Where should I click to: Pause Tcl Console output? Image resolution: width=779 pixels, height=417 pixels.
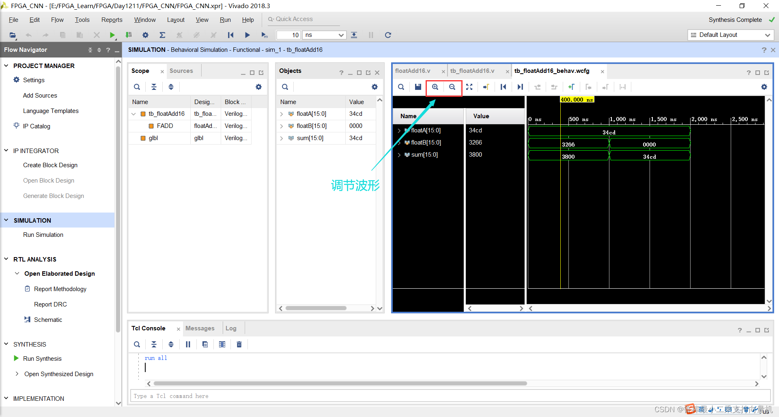[x=188, y=345]
